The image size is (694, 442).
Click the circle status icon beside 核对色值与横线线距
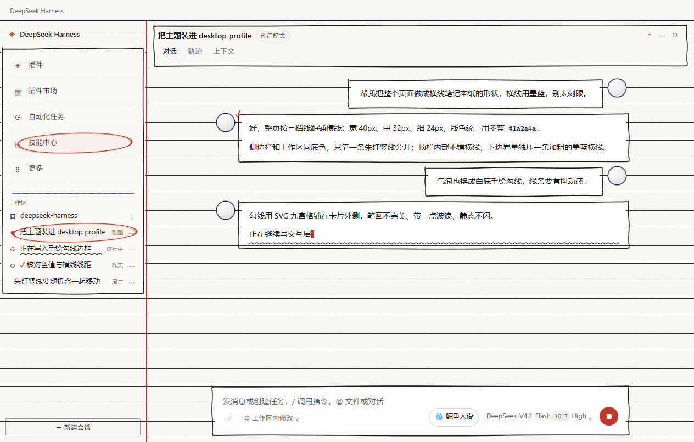(x=13, y=266)
